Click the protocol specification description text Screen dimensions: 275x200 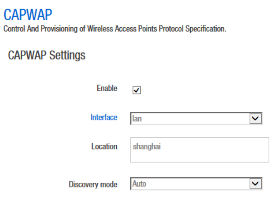click(x=115, y=29)
